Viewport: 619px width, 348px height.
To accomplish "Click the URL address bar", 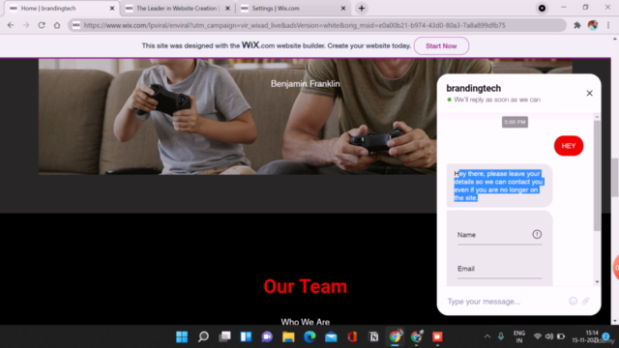I will (317, 25).
